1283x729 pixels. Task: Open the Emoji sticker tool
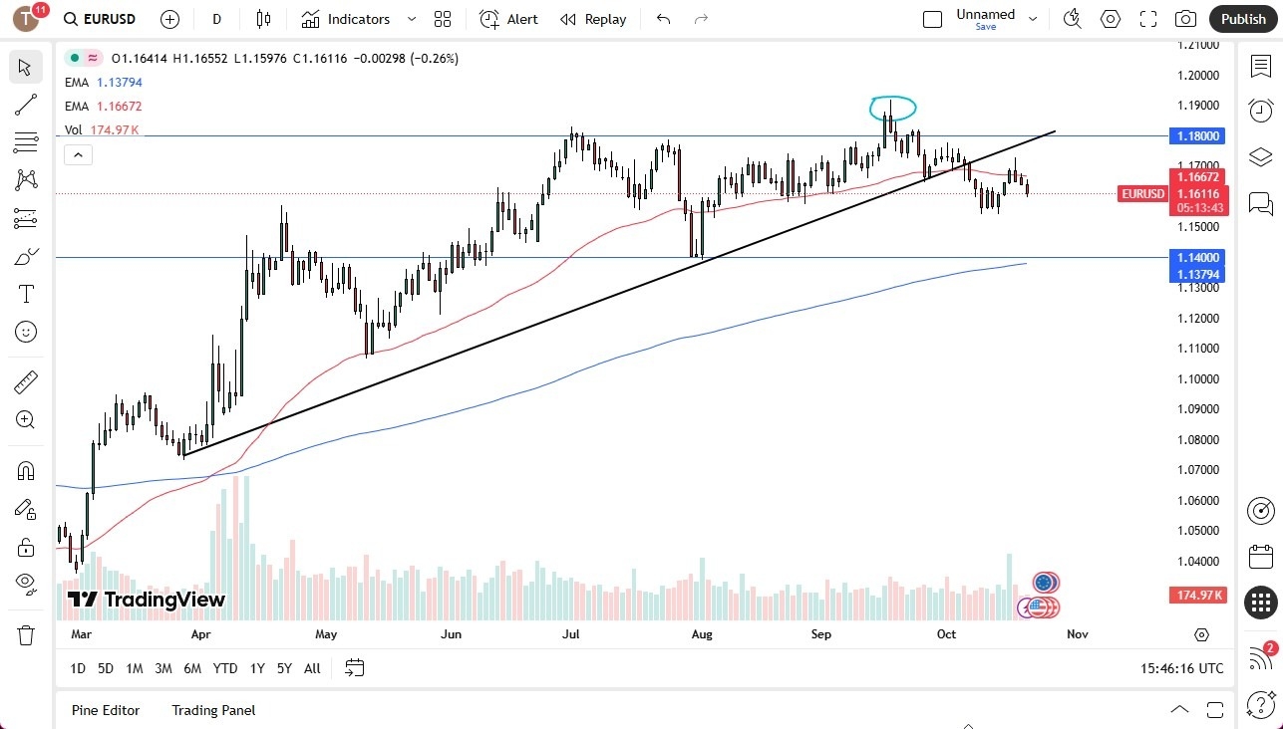pyautogui.click(x=25, y=332)
